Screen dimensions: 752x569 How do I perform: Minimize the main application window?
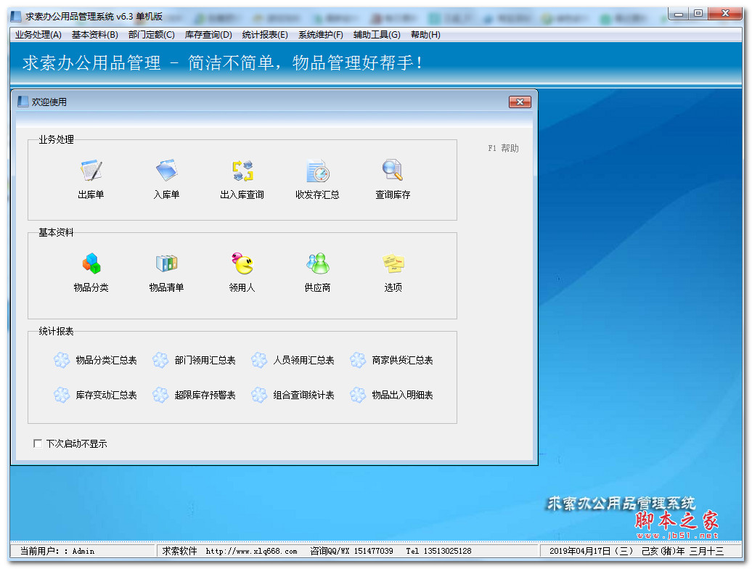coord(678,14)
